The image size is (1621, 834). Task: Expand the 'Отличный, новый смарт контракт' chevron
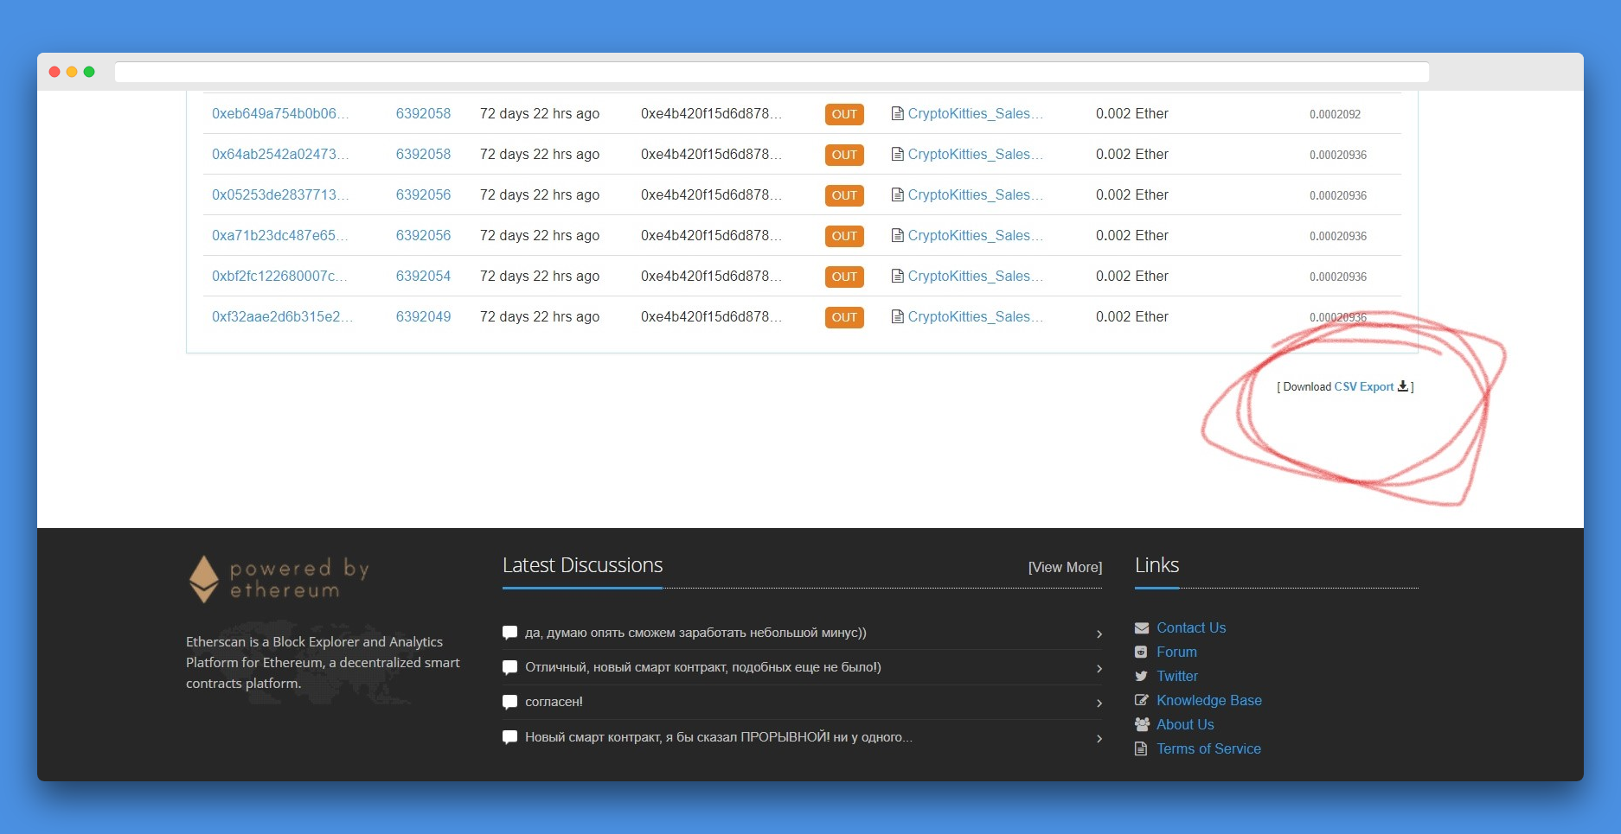click(1099, 669)
